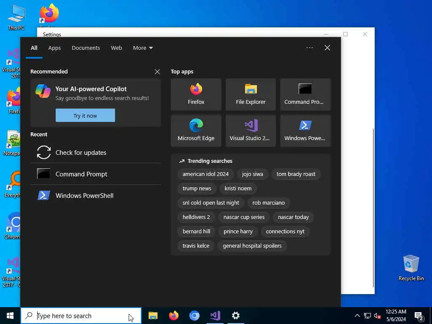Launch Visual Studio tile in Top apps
Image resolution: width=432 pixels, height=324 pixels.
pyautogui.click(x=251, y=131)
